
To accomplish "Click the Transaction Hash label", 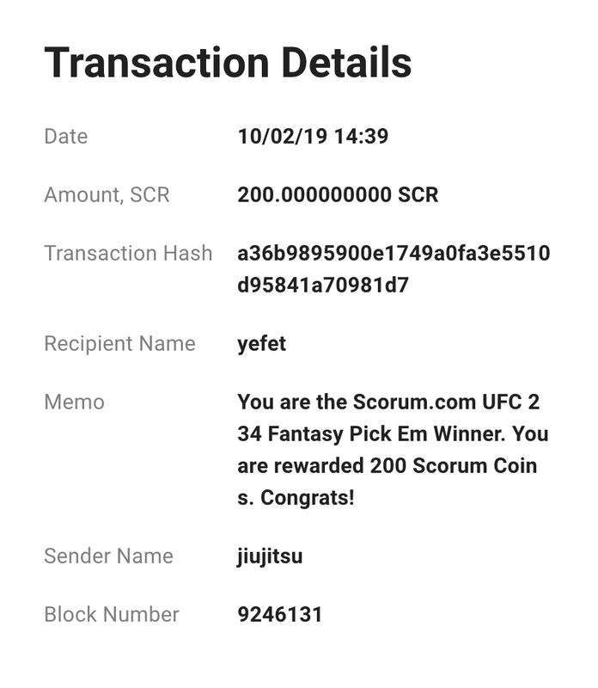I will click(129, 253).
